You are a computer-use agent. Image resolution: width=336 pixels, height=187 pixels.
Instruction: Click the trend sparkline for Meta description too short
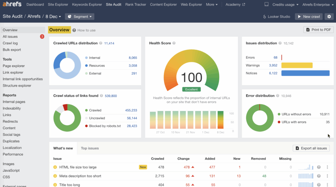click(x=306, y=176)
